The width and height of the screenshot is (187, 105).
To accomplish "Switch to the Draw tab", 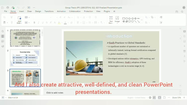I will pos(29,11).
